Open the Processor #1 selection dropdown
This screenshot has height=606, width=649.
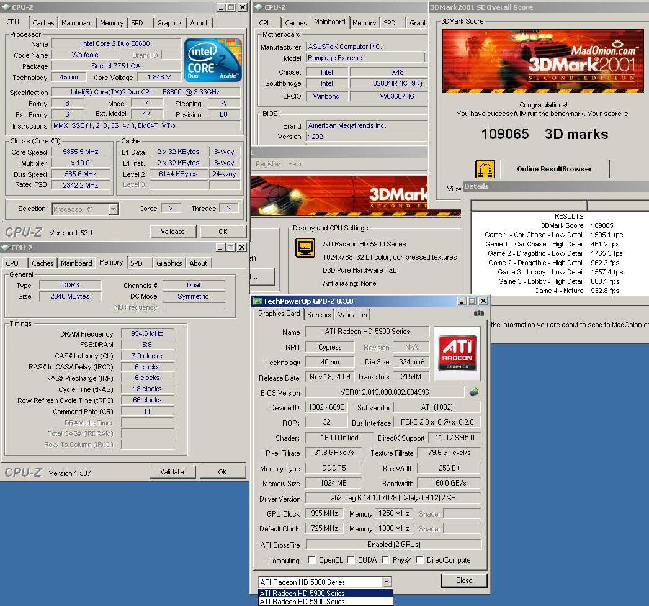113,209
